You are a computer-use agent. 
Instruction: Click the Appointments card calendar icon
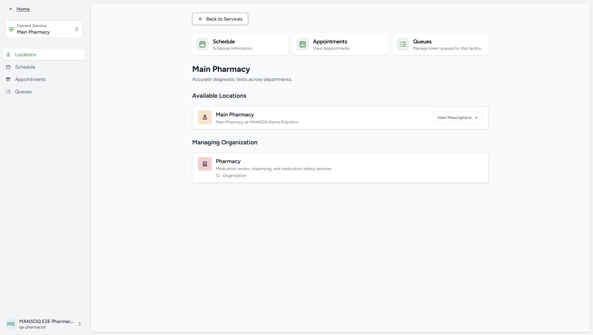[303, 44]
